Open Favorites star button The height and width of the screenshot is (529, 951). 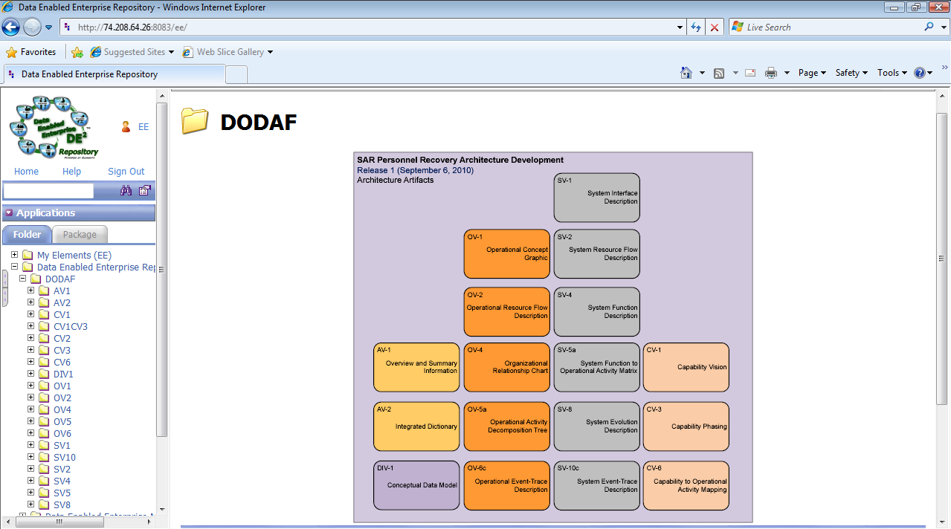31,52
